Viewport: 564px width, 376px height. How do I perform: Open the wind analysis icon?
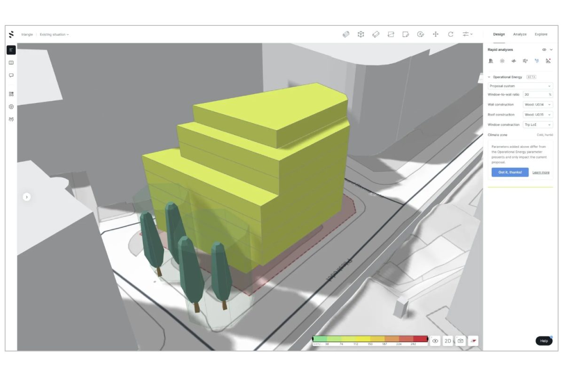coord(525,61)
